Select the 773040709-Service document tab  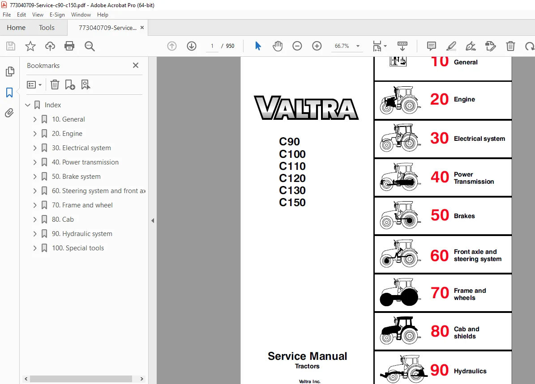(x=107, y=28)
